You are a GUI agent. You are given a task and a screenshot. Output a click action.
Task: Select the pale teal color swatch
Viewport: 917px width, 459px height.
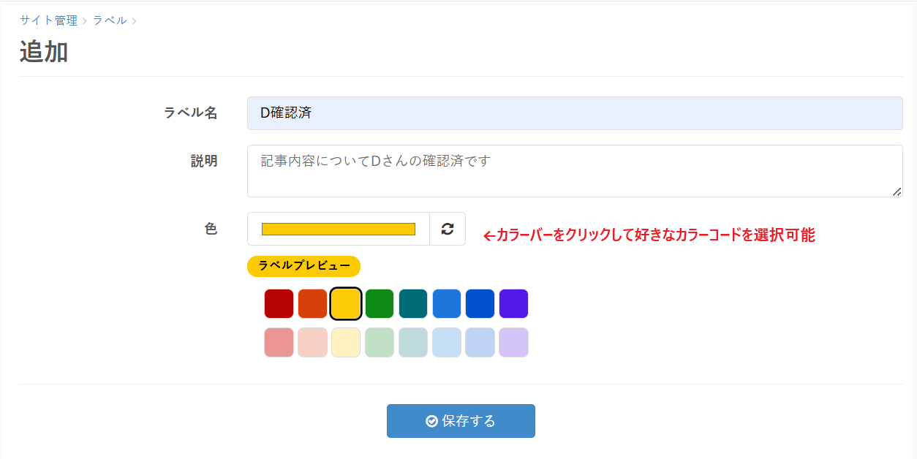[x=413, y=343]
